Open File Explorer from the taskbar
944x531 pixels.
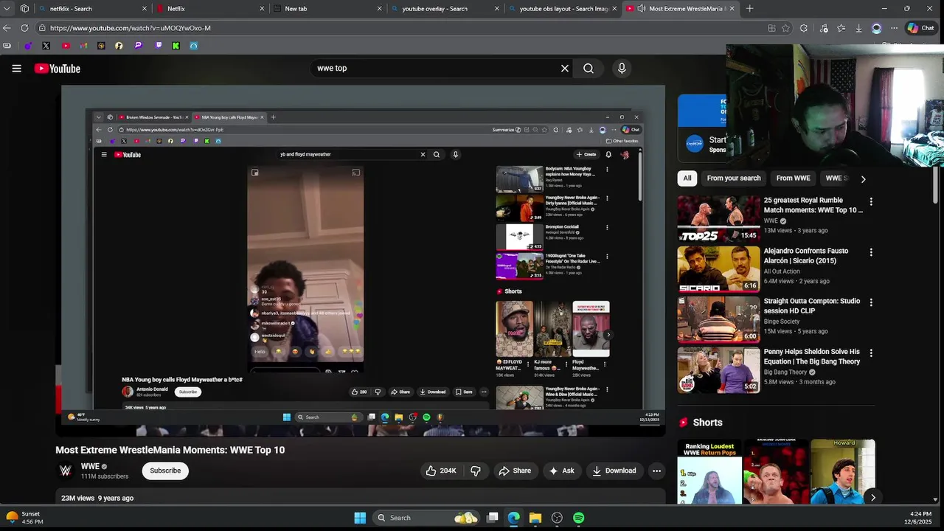(535, 518)
